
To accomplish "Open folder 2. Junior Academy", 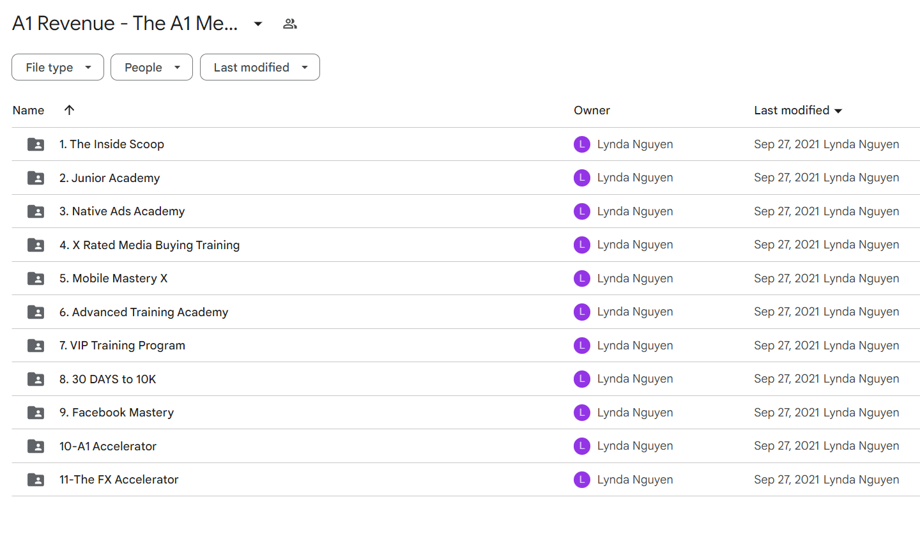I will pos(109,178).
